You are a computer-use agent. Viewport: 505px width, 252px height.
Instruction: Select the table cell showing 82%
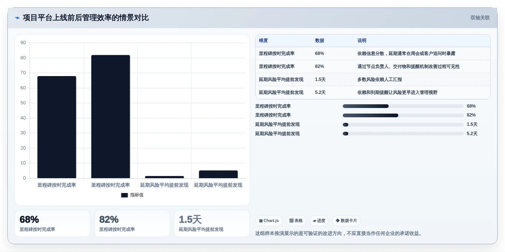(320, 66)
